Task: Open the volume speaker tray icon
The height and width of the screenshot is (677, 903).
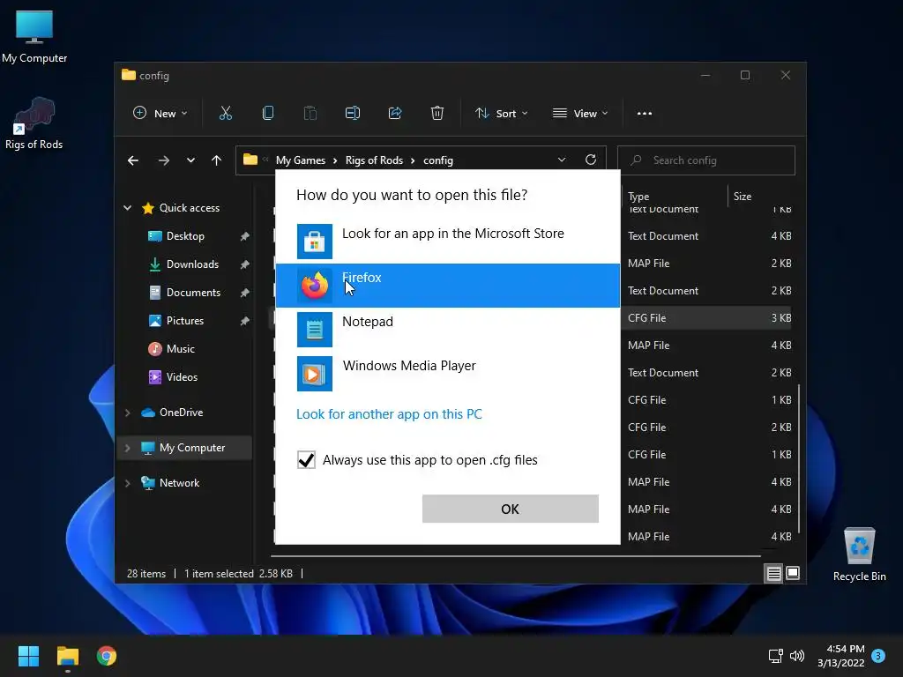Action: point(797,656)
